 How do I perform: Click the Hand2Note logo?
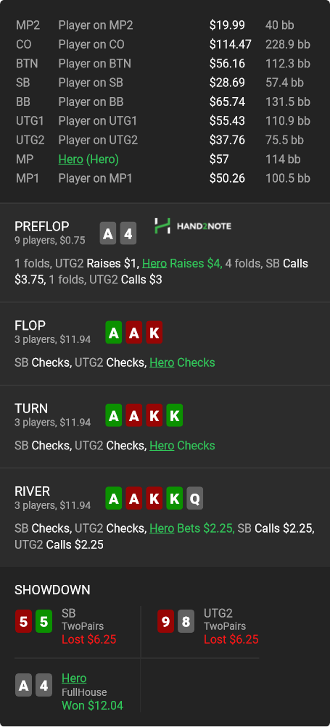pyautogui.click(x=193, y=226)
